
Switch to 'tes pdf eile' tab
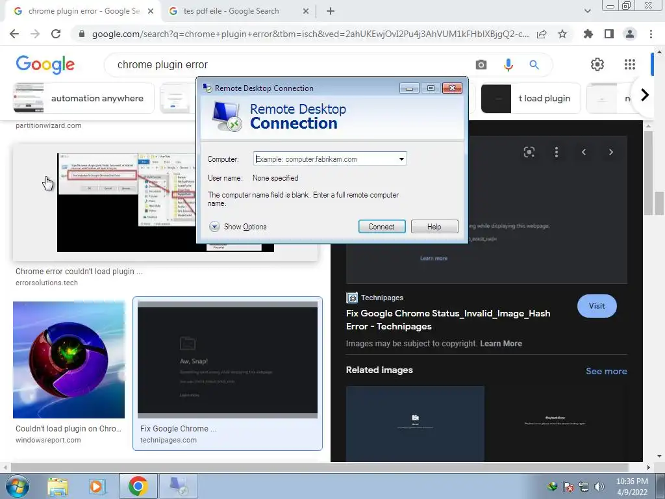pyautogui.click(x=232, y=11)
